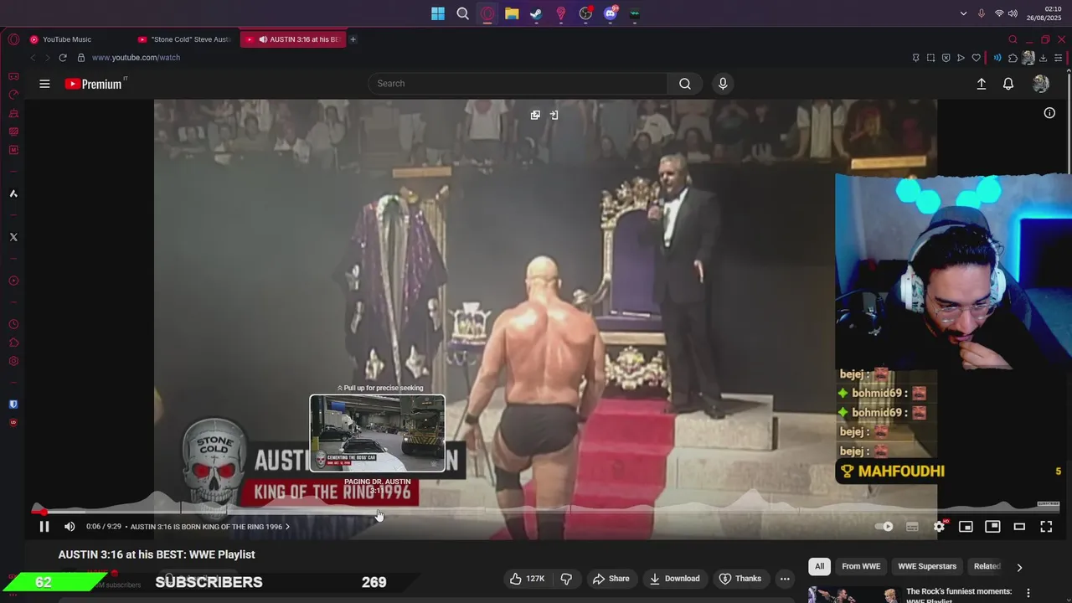Focus the YouTube search field
1072x603 pixels.
tap(518, 84)
